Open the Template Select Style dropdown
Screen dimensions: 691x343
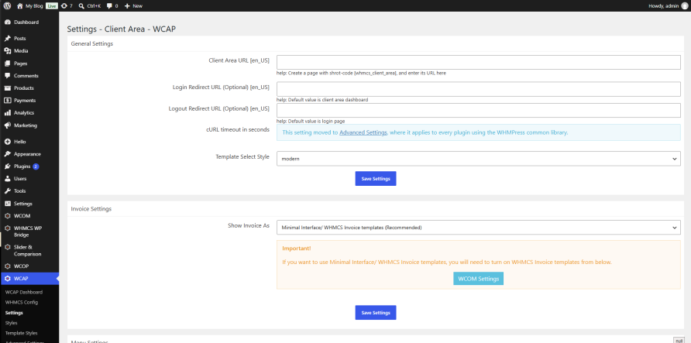point(479,159)
